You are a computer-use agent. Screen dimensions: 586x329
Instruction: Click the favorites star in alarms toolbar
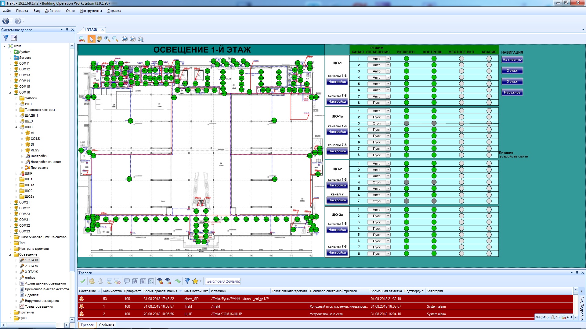195,281
